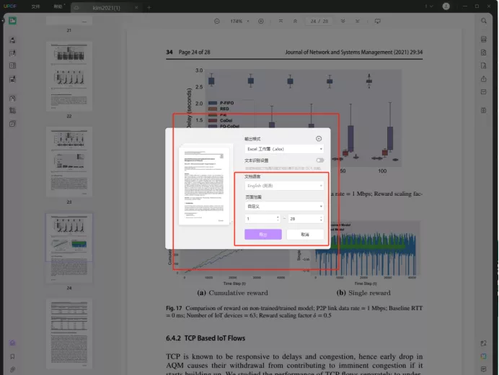Open the Bookmarks panel icon

pos(12,356)
